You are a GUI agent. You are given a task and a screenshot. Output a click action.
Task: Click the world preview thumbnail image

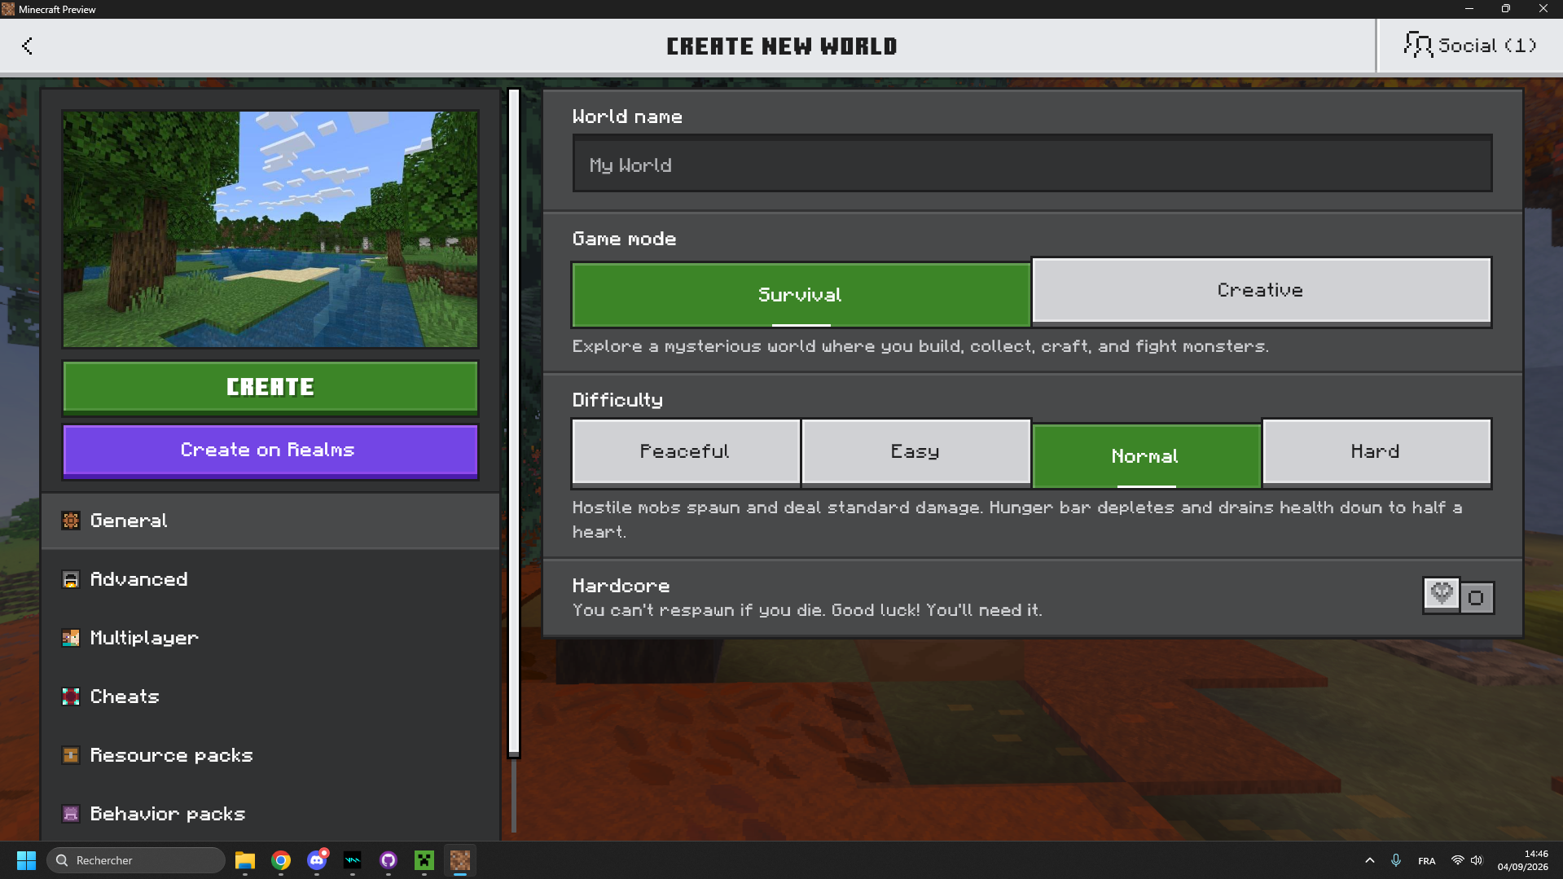pyautogui.click(x=270, y=230)
